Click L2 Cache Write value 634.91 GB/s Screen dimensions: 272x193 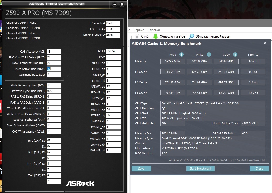click(x=199, y=82)
